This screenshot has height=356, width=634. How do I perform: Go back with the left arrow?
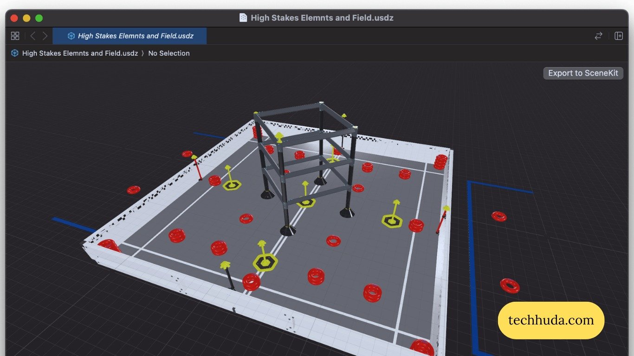pos(32,36)
